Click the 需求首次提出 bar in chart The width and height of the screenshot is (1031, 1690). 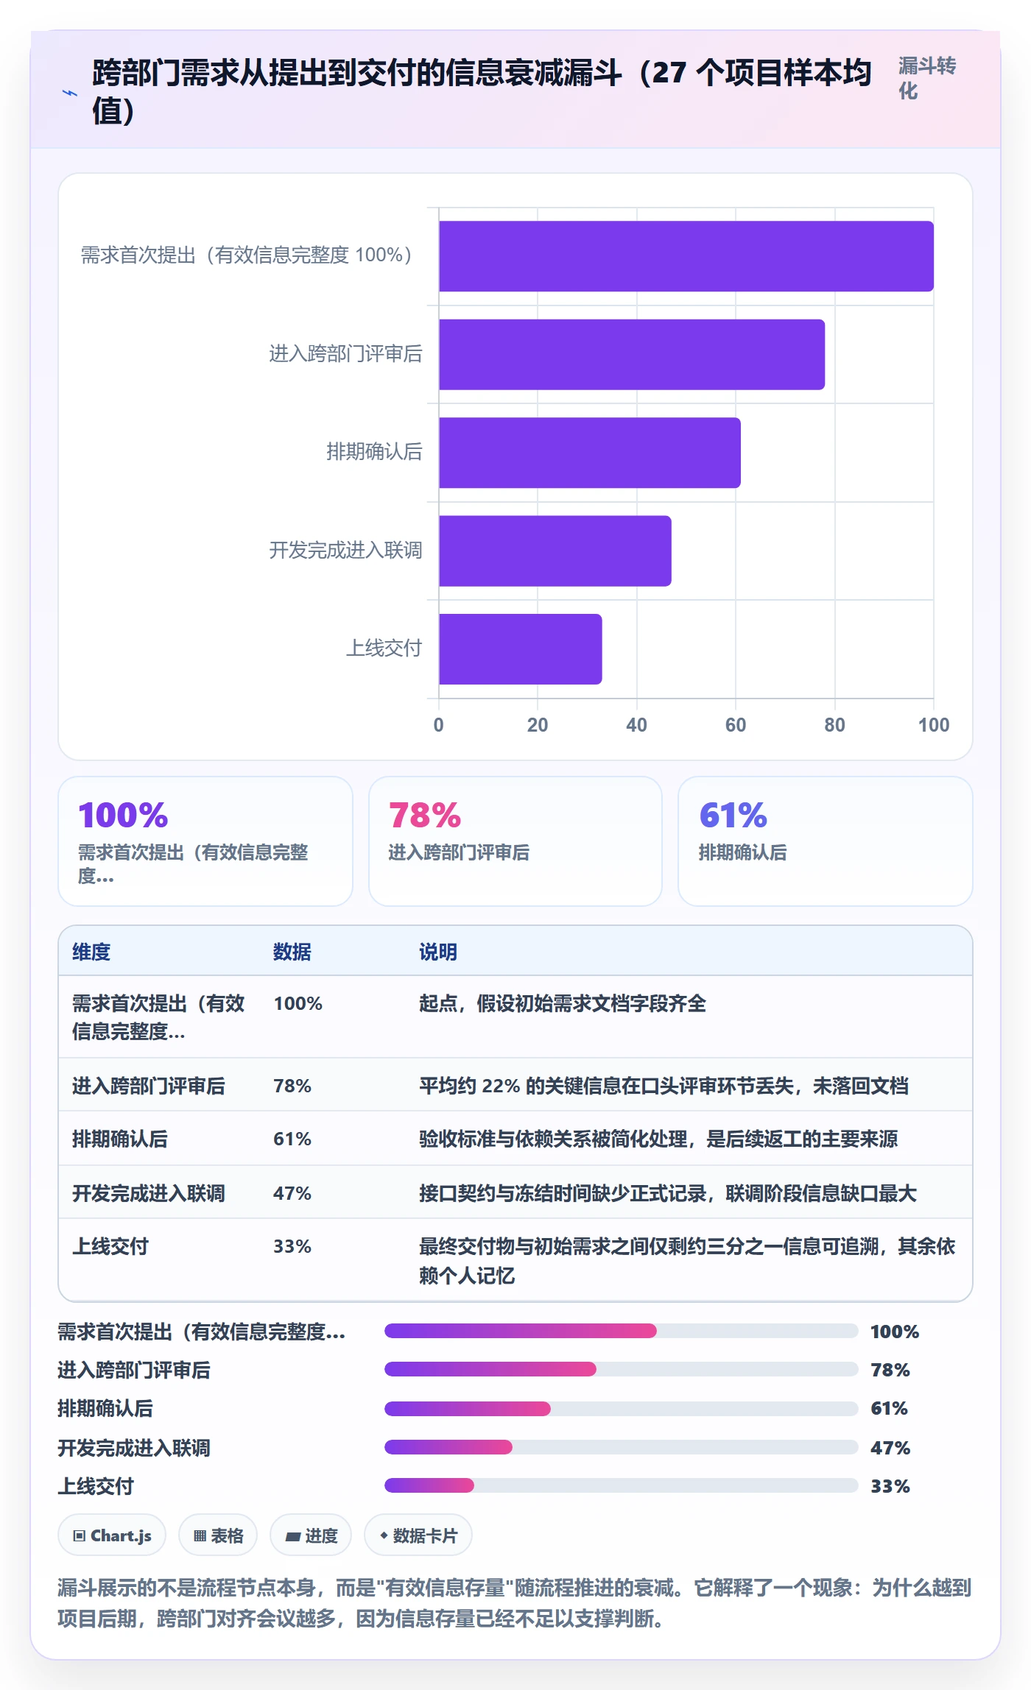[x=686, y=256]
